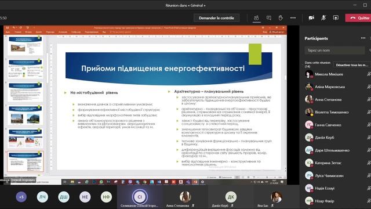371x209 pixels.
Task: Select the slide thumbnail with two building photos
Action: (25, 116)
